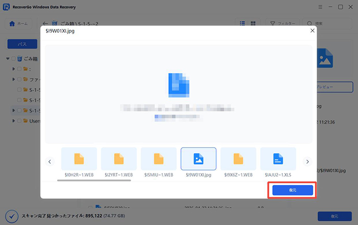Image resolution: width=358 pixels, height=225 pixels.
Task: Show next thumbnails with right arrow
Action: 307,162
